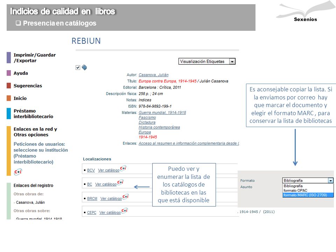The image size is (336, 252).
Task: Click the C+i icon next to BC catalog
Action: pos(120,182)
